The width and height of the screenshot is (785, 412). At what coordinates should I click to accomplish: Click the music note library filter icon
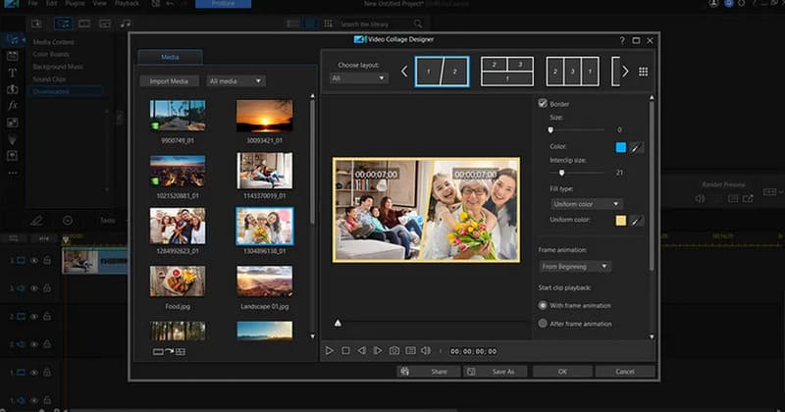pos(126,24)
